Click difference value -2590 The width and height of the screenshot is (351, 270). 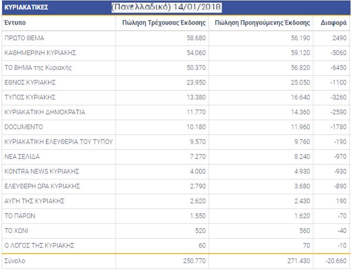coord(338,112)
